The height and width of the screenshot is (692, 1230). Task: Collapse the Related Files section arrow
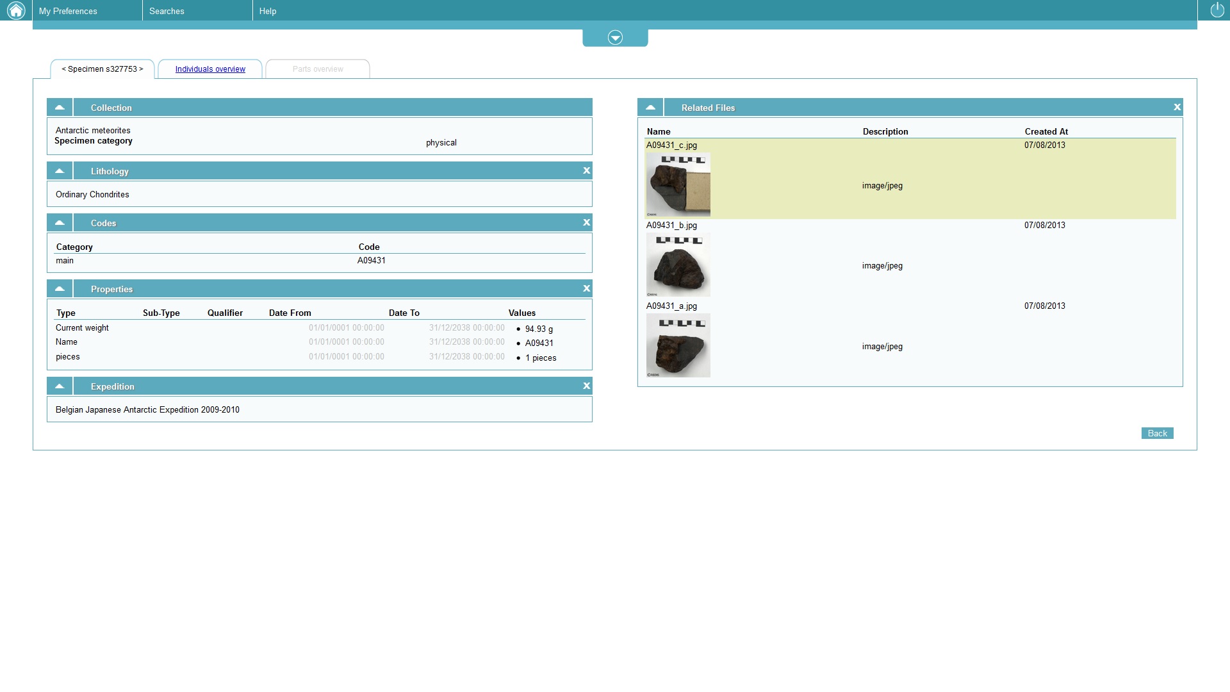[650, 108]
